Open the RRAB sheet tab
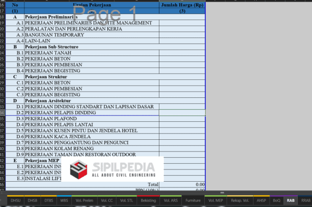 (306, 200)
